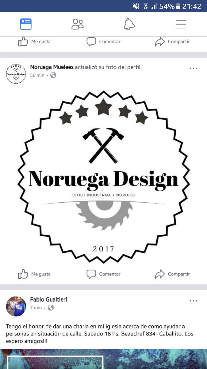Tap comment bubble icon under Noruega Design photo

click(91, 274)
